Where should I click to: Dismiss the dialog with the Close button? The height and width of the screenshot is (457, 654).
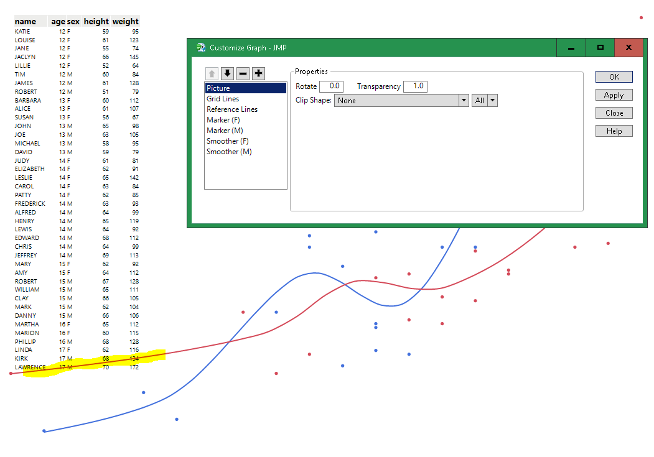pos(614,113)
